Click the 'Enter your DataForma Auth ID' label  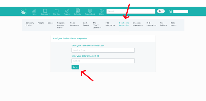pyautogui.click(x=85, y=56)
